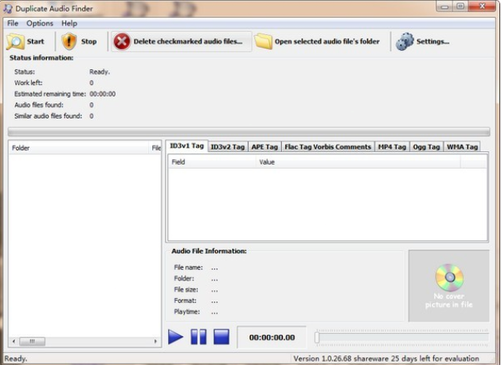
Task: Click the Stop button label
Action: tap(89, 41)
